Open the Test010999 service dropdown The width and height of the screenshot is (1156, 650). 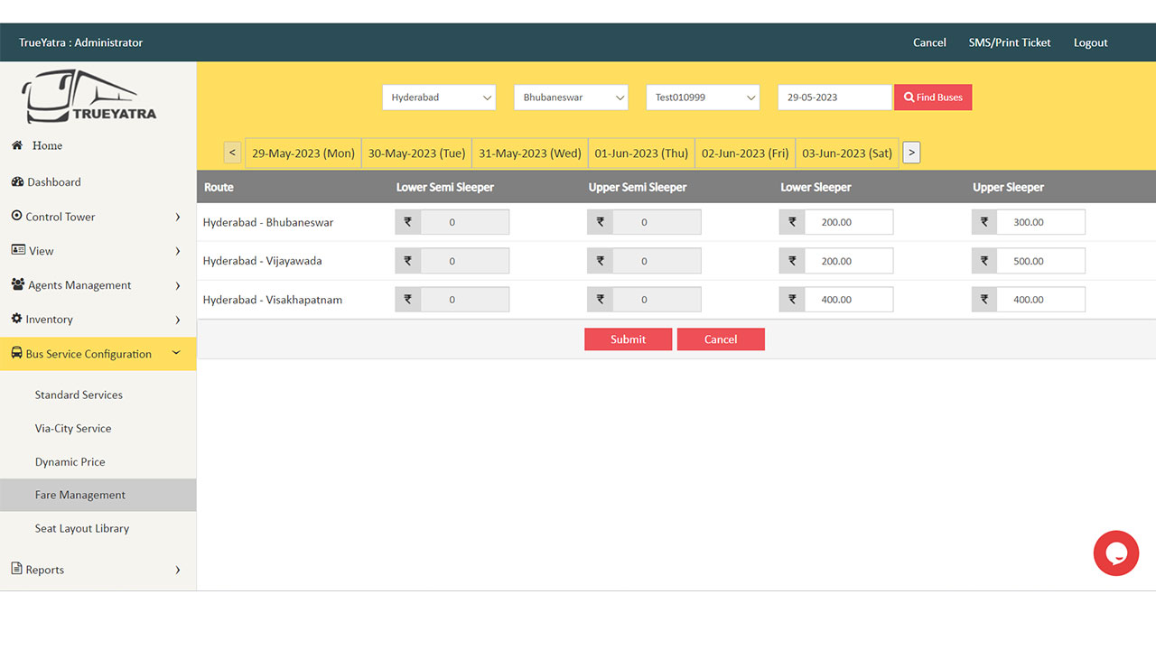(703, 97)
